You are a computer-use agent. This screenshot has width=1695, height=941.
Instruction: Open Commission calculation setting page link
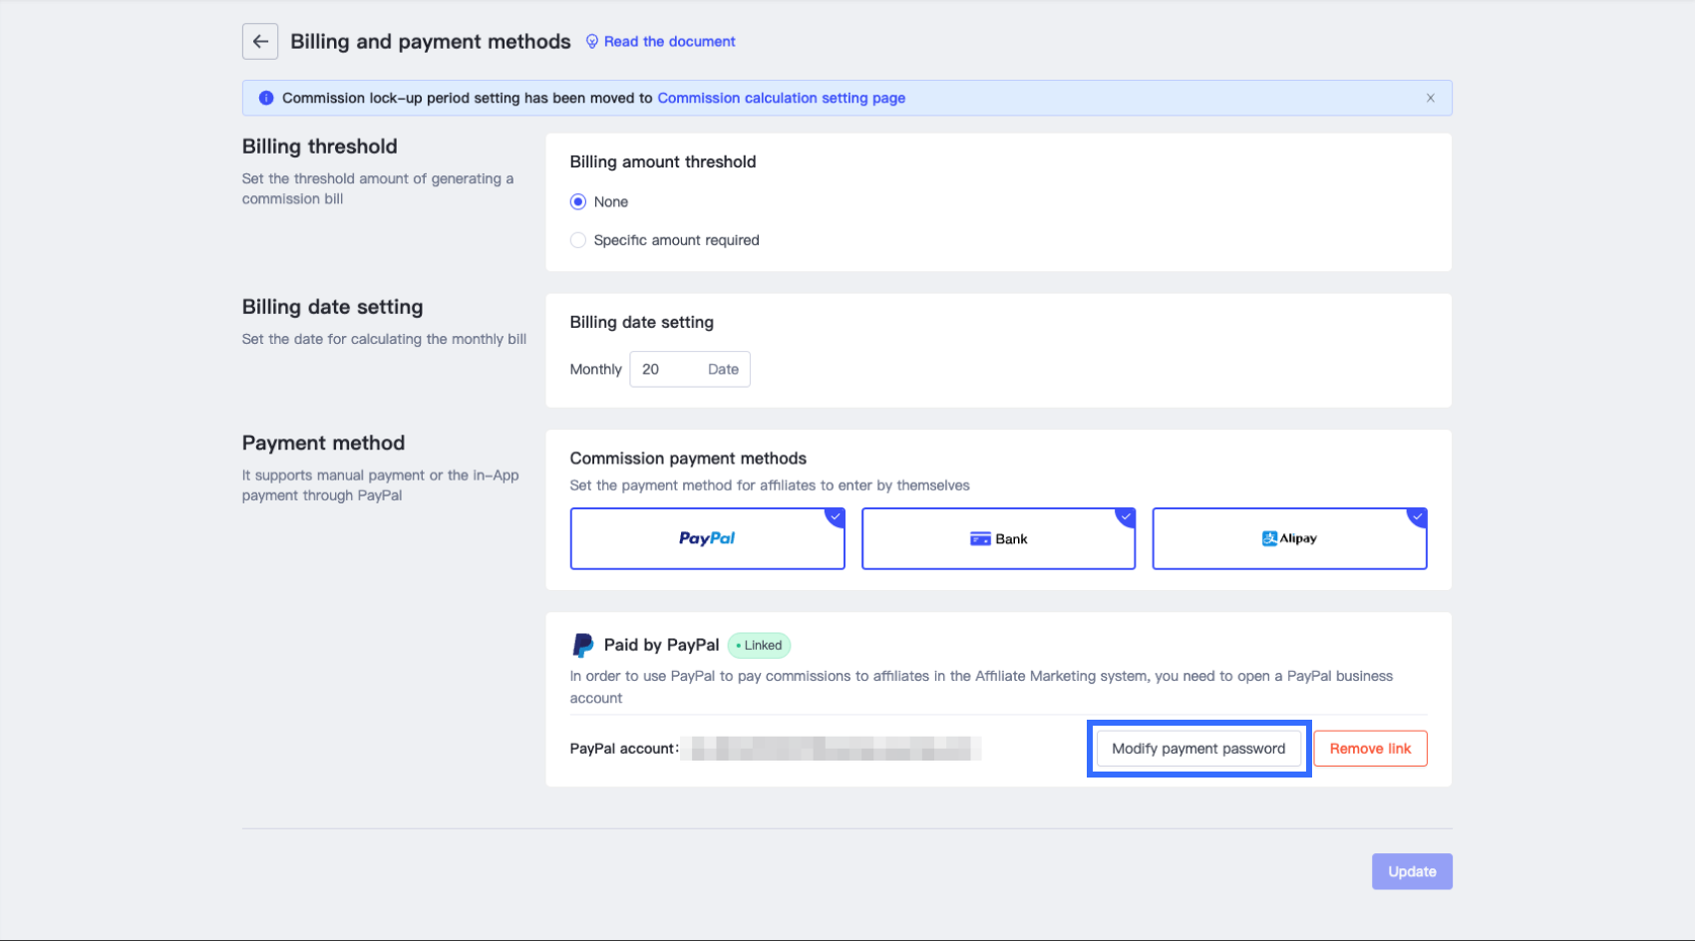pos(781,98)
